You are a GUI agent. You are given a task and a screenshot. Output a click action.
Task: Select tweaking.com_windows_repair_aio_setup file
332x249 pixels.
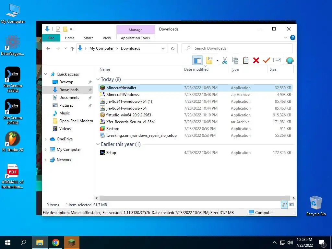coord(196,136)
